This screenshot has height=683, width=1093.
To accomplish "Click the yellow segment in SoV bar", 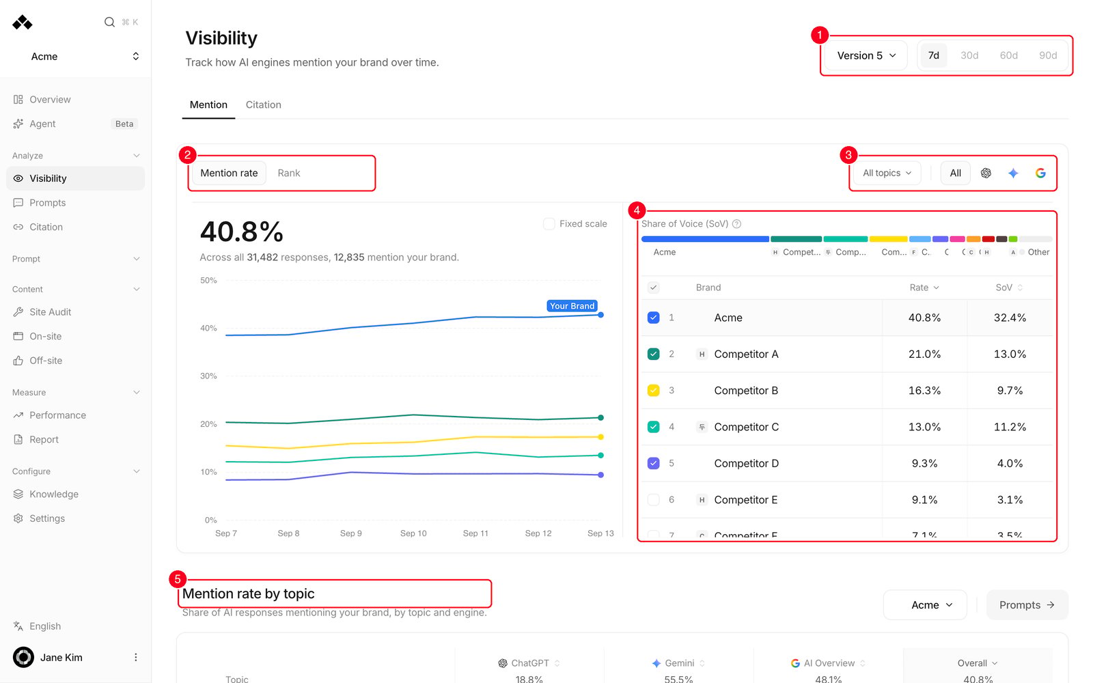I will [x=888, y=239].
